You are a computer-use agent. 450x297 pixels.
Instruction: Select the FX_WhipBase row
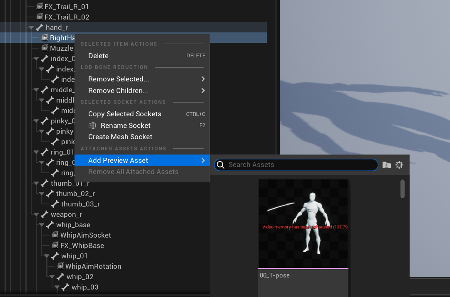coord(82,245)
